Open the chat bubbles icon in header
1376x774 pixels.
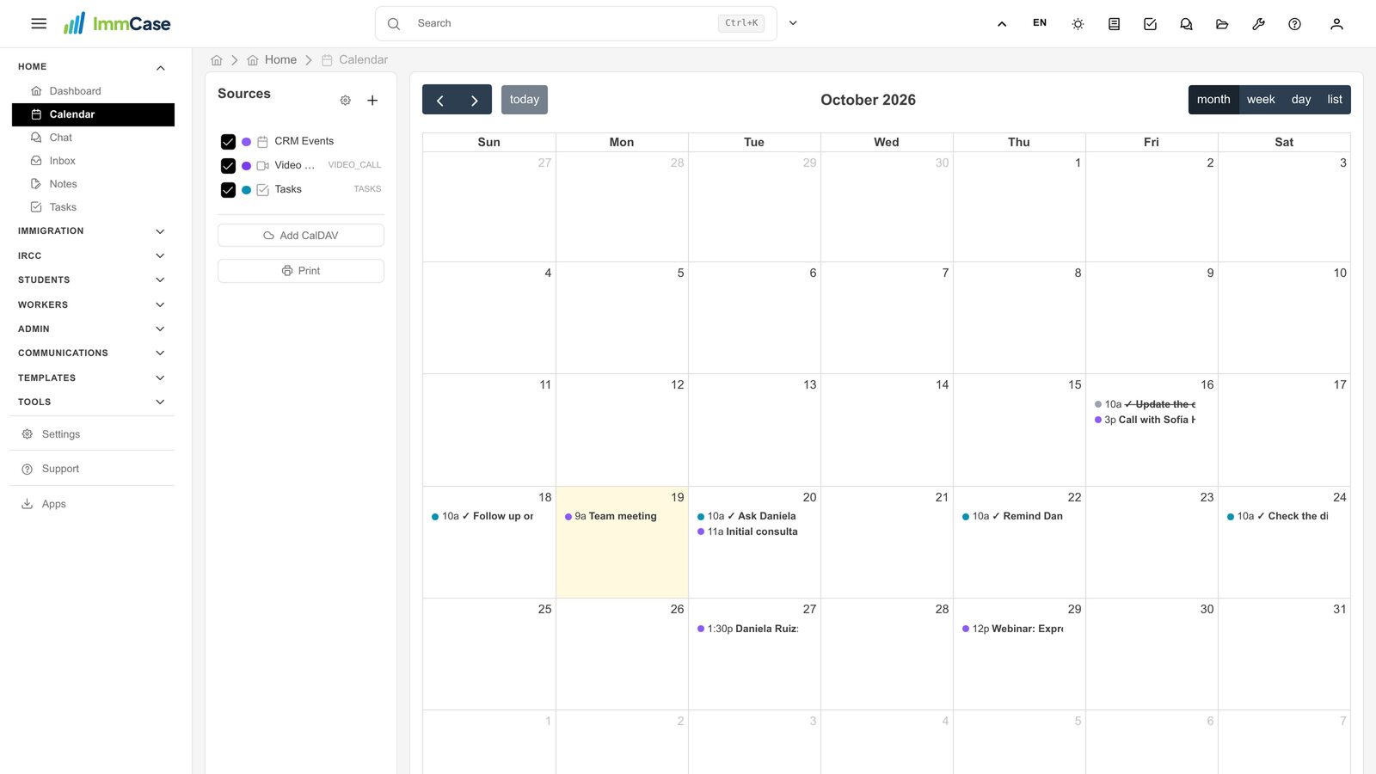coord(1186,24)
